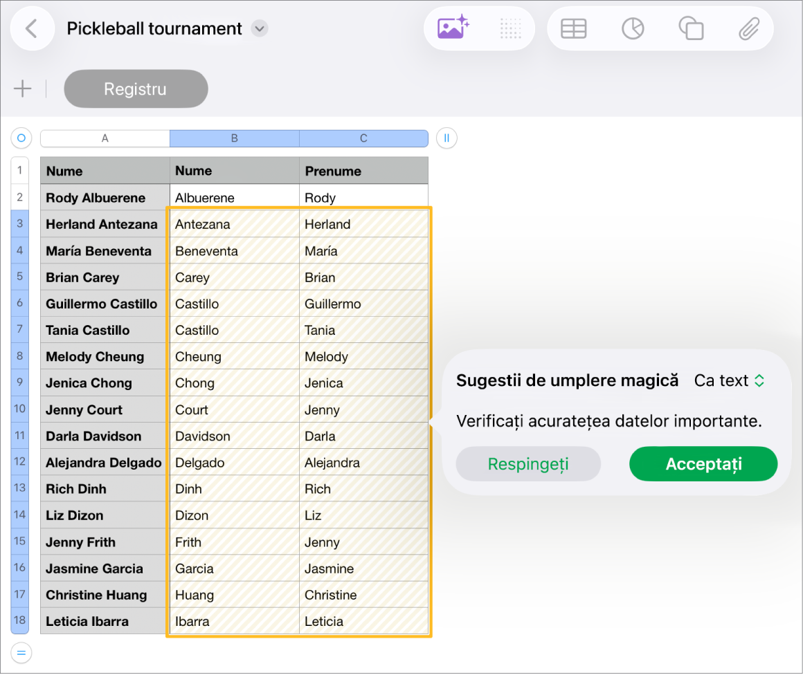Select the Jenica Chong cell
Viewport: 803px width, 675px height.
tap(105, 383)
